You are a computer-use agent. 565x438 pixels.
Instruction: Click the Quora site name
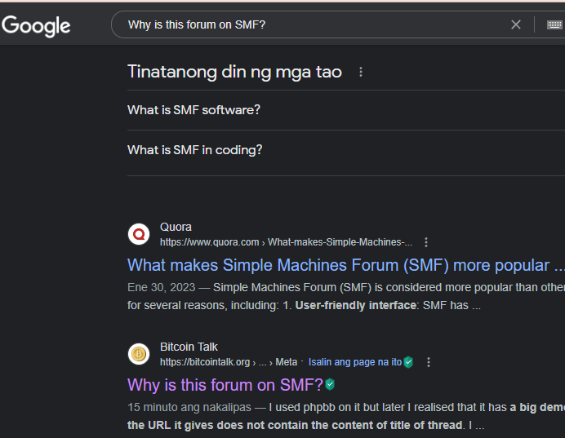click(176, 227)
